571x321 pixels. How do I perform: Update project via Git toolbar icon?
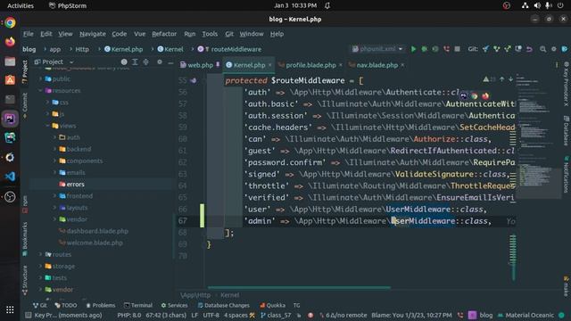485,49
